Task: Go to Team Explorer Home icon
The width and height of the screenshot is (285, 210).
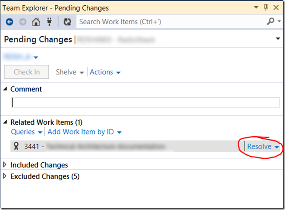Action: [36, 22]
